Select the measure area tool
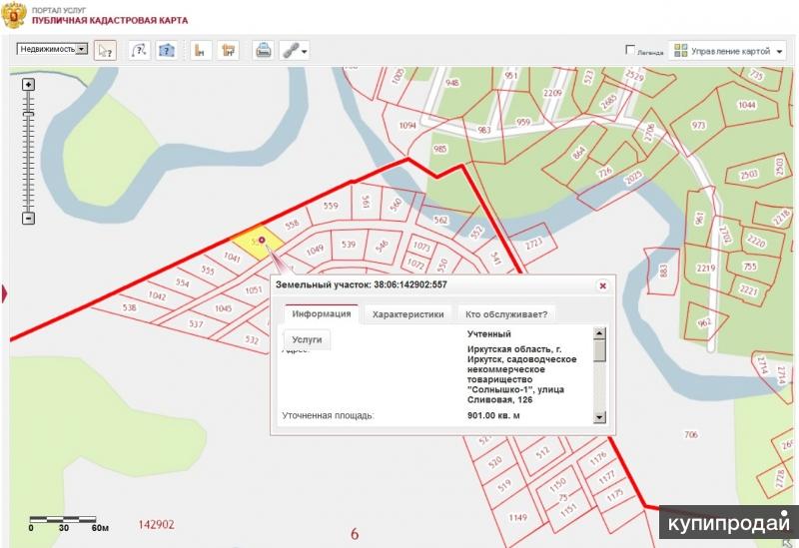The width and height of the screenshot is (799, 548). tap(228, 51)
